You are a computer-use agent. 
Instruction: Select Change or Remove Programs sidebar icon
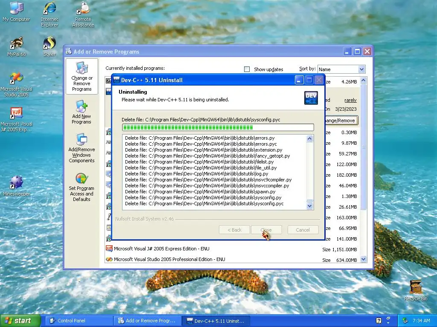[82, 77]
